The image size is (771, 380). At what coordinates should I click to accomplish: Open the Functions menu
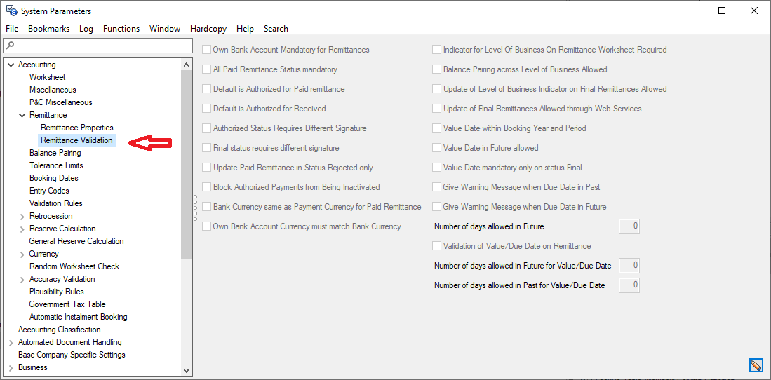click(x=121, y=29)
